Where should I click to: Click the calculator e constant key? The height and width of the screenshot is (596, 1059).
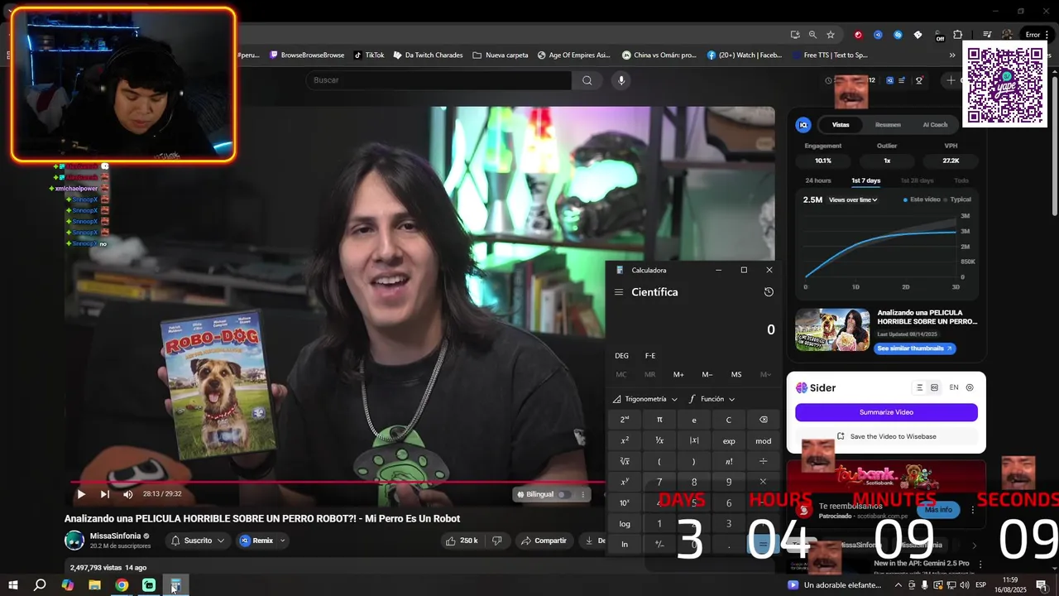coord(694,420)
